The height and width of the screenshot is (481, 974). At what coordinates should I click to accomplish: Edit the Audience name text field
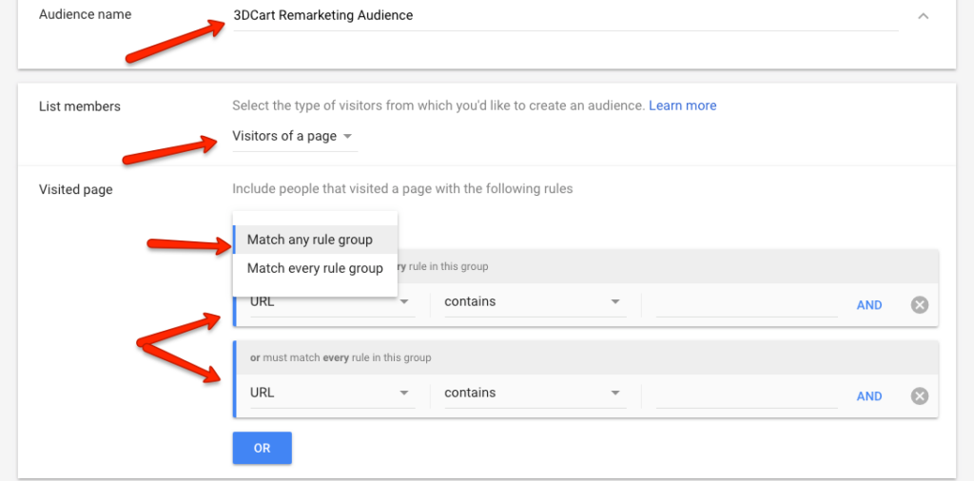565,16
